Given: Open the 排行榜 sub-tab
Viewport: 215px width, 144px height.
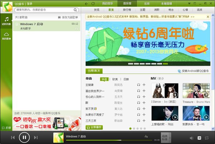Looking at the screenshot, I should coord(127,10).
